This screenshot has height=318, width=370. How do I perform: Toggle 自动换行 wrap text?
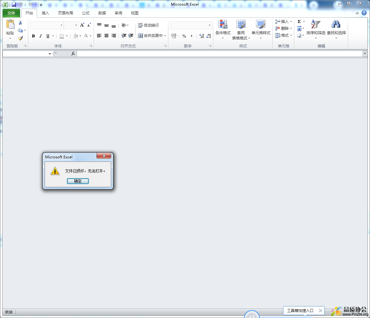tap(149, 25)
